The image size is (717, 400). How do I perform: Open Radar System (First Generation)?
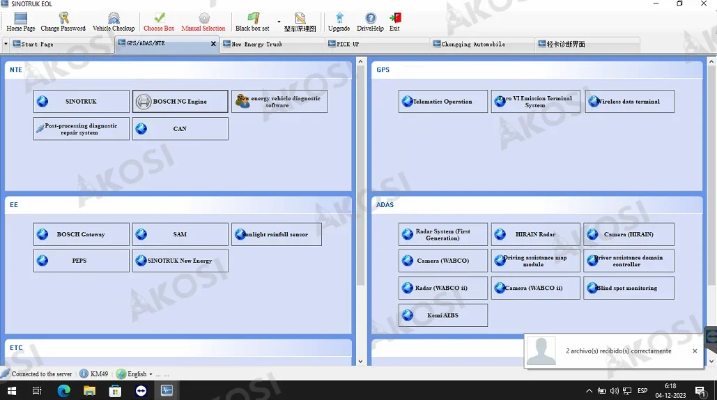[x=443, y=235]
